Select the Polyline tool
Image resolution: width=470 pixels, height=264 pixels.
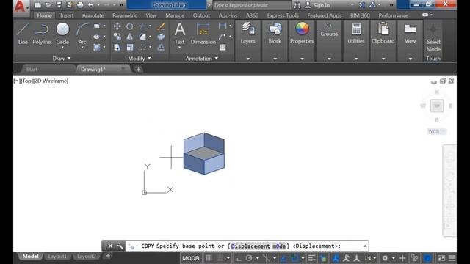pos(42,34)
